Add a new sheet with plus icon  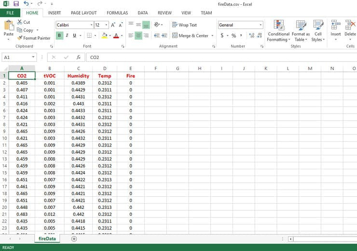(x=74, y=238)
